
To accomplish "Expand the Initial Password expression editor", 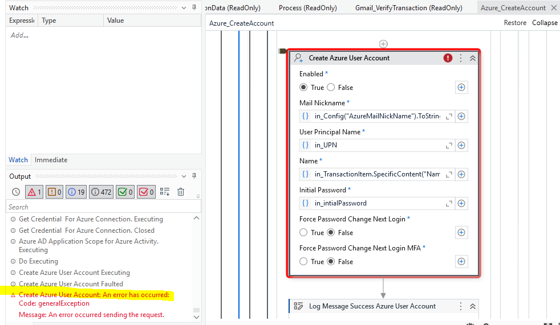I will tap(449, 204).
